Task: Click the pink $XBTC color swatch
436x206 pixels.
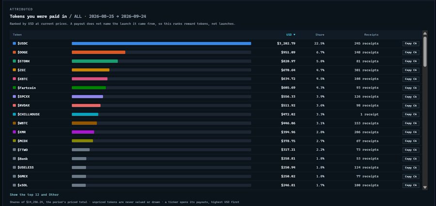Action: tap(14, 79)
